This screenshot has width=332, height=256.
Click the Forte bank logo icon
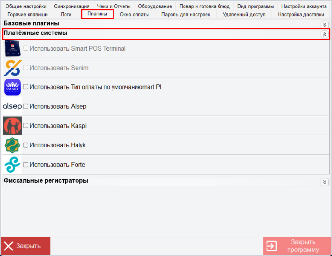(12, 165)
